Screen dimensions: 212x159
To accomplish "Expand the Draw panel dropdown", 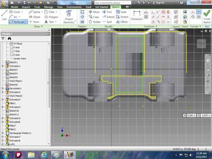I will pos(42,26).
